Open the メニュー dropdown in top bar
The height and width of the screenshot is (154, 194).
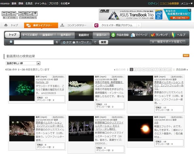(187, 3)
